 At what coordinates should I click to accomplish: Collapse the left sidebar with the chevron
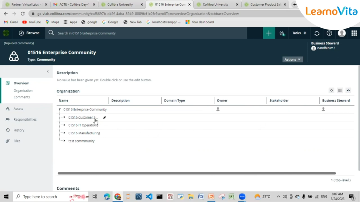point(47,72)
